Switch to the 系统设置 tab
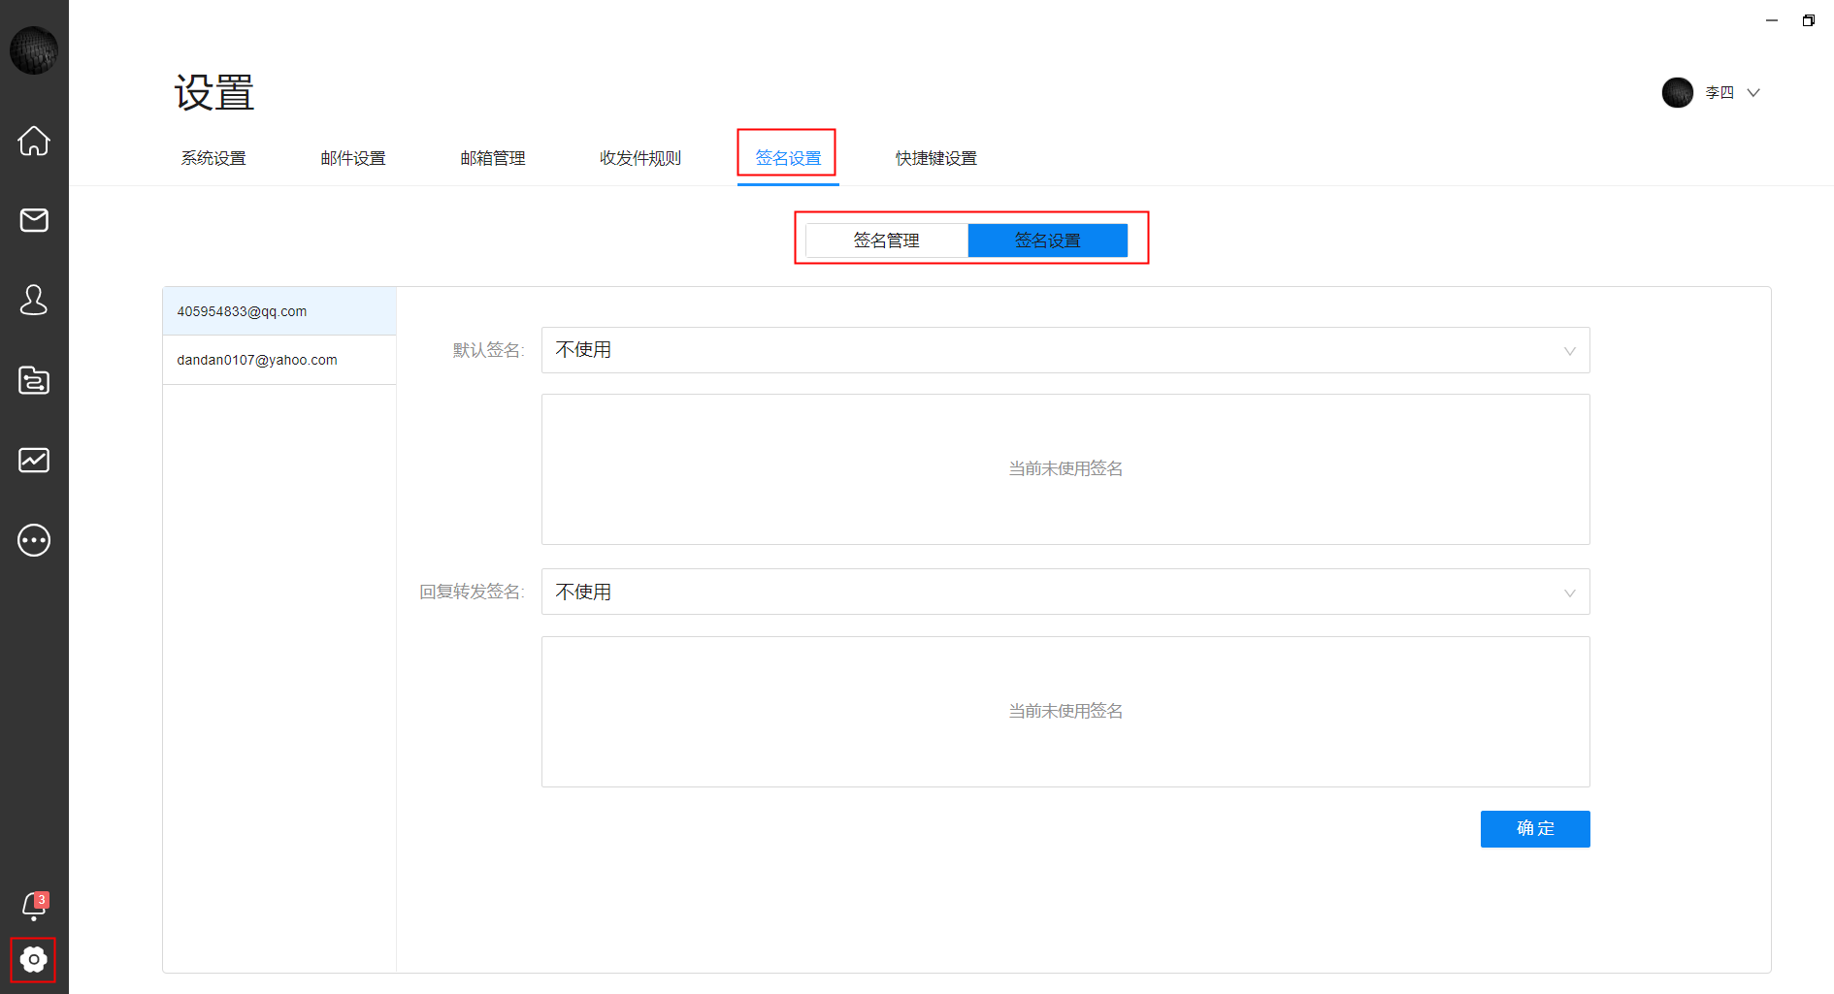 tap(213, 158)
